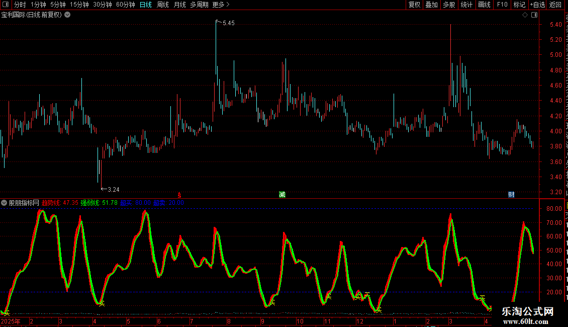
Task: Click the 股朋指标网 indicator name
Action: (24, 203)
